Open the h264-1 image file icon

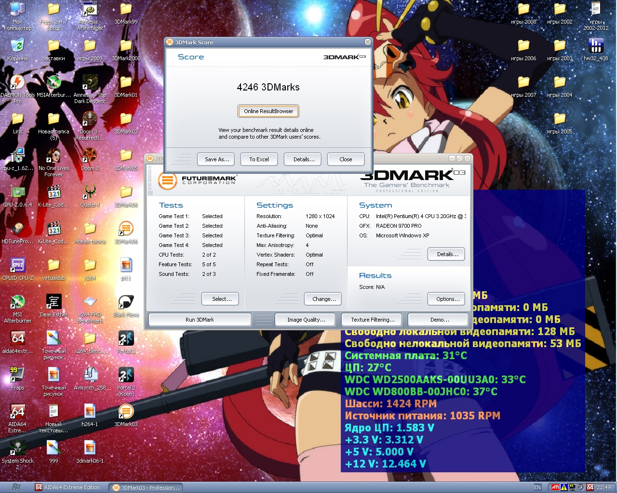coord(90,415)
